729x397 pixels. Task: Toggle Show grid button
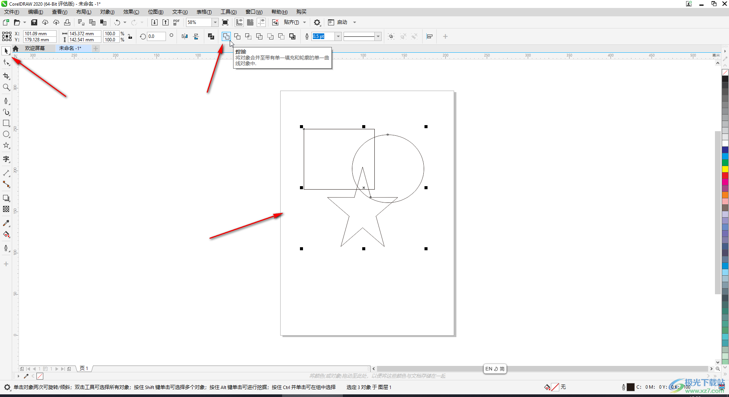coord(250,22)
